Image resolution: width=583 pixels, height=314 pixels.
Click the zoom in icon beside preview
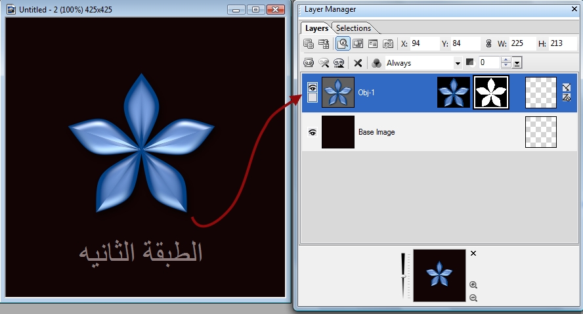473,285
